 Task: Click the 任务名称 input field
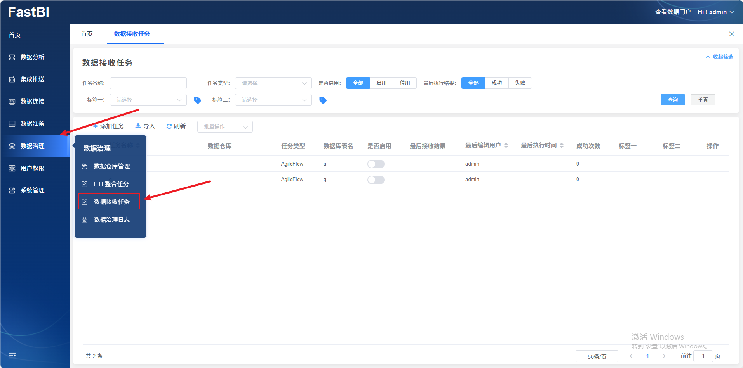pos(148,83)
